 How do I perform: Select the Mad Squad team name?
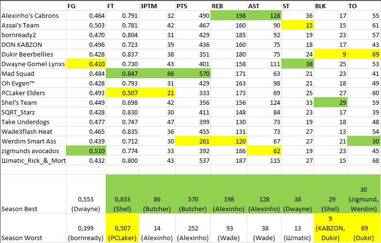[33, 73]
